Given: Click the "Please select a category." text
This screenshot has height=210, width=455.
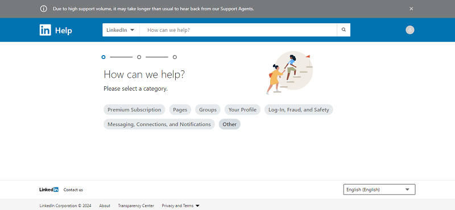Looking at the screenshot, I should coord(135,89).
